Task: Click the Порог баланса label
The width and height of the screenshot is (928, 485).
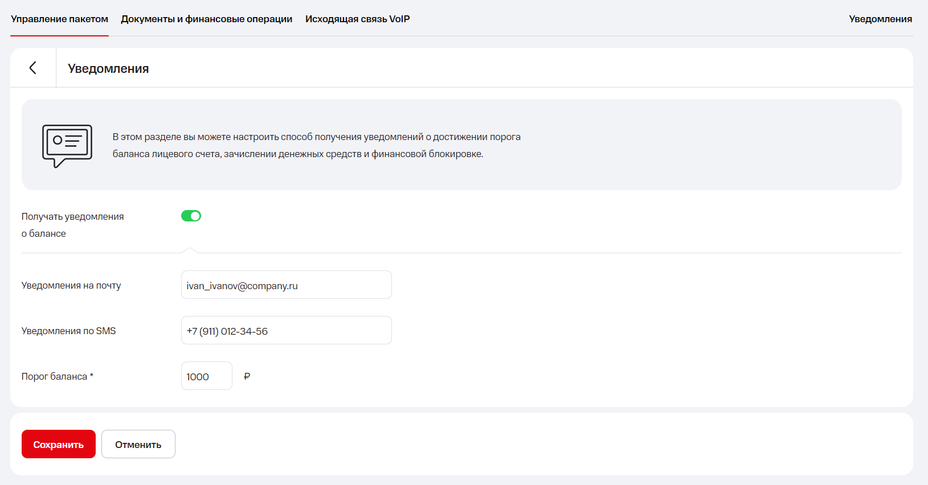Action: 54,376
